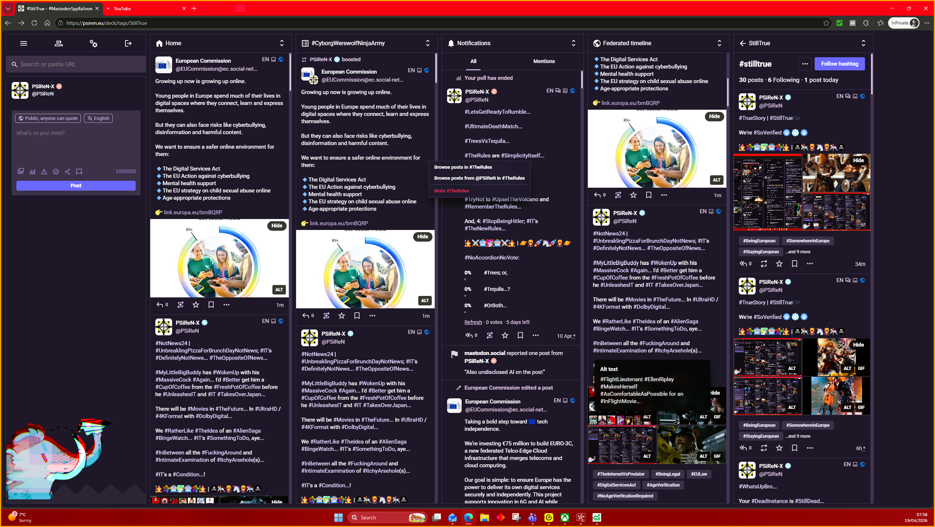The height and width of the screenshot is (527, 935).
Task: Open follow requests people icon
Action: pyautogui.click(x=59, y=43)
